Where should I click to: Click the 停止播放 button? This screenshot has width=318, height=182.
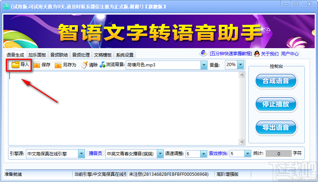pyautogui.click(x=276, y=104)
